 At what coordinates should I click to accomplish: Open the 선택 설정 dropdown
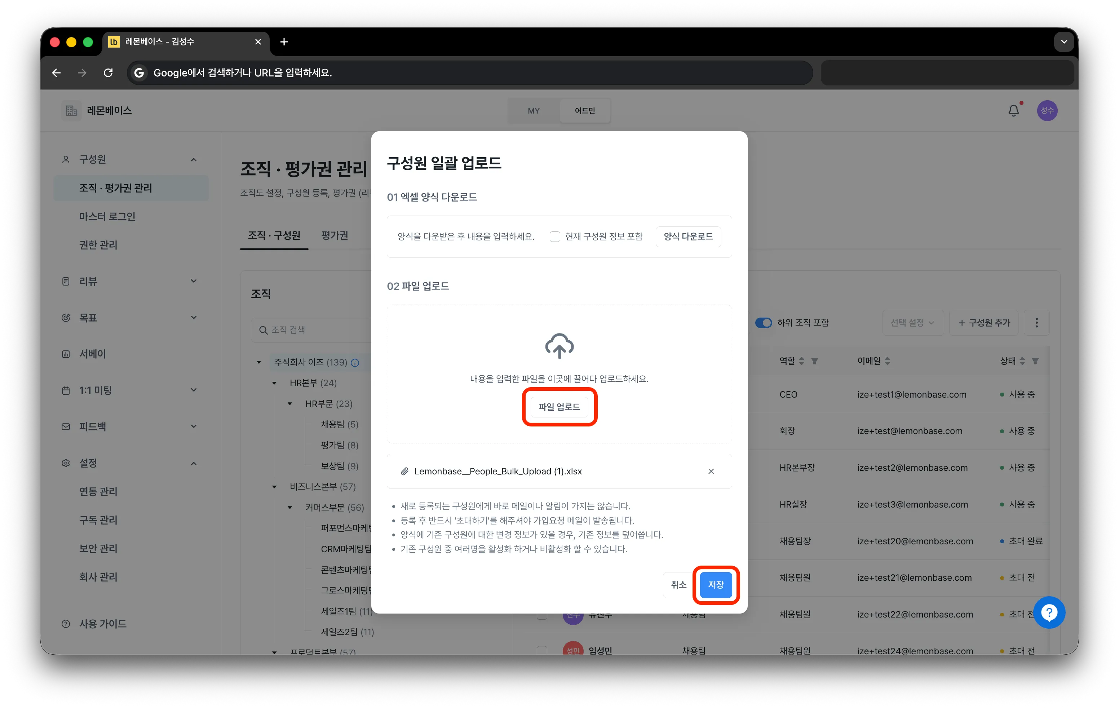click(x=913, y=323)
